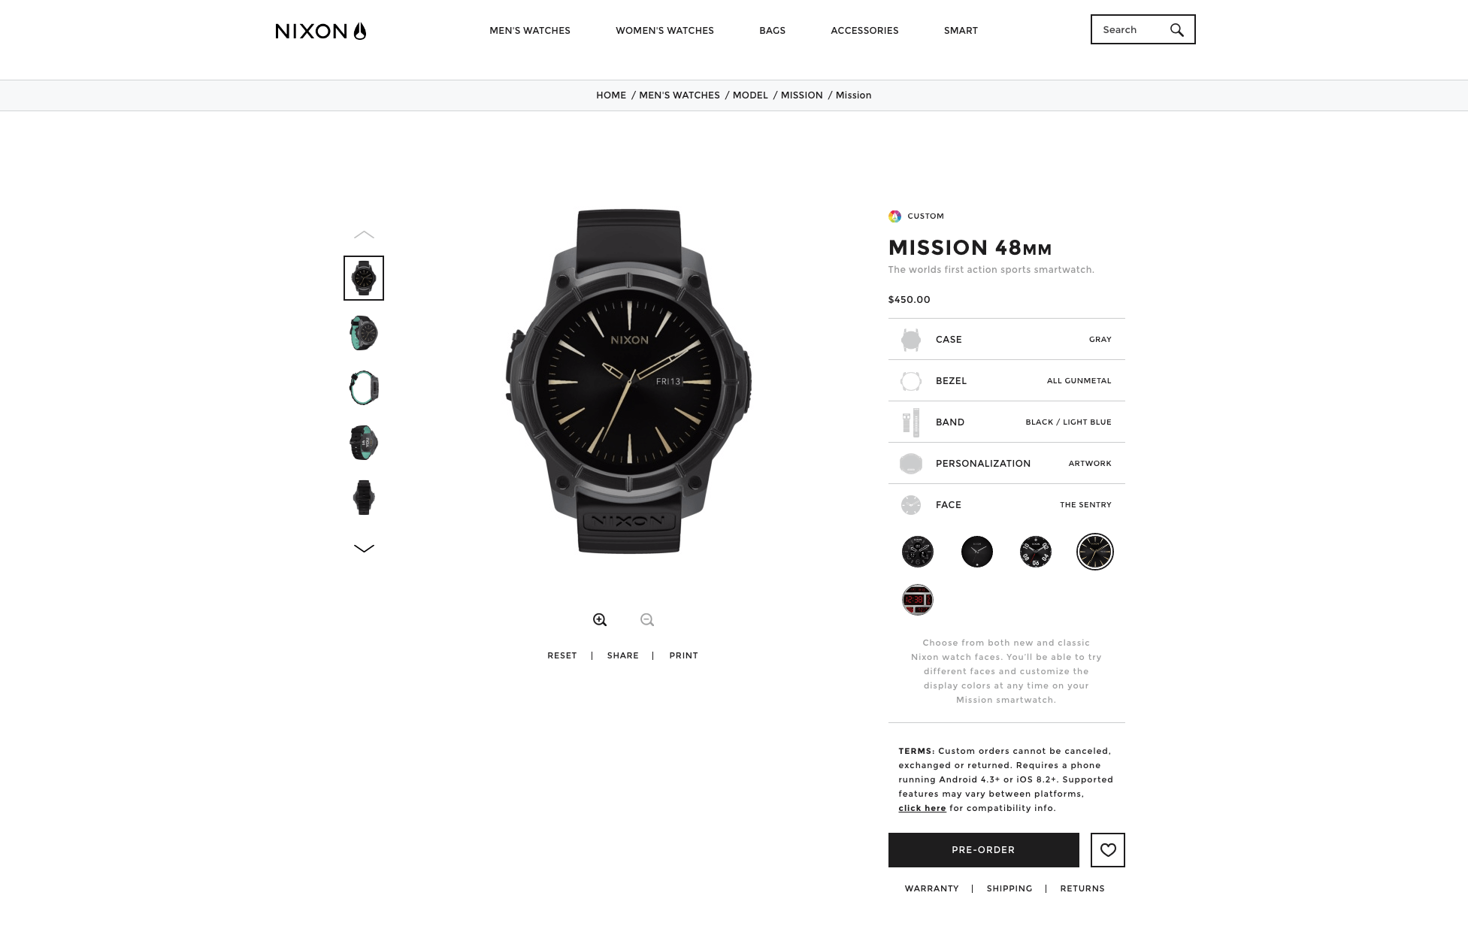Show previous thumbnails with up chevron

(x=364, y=235)
